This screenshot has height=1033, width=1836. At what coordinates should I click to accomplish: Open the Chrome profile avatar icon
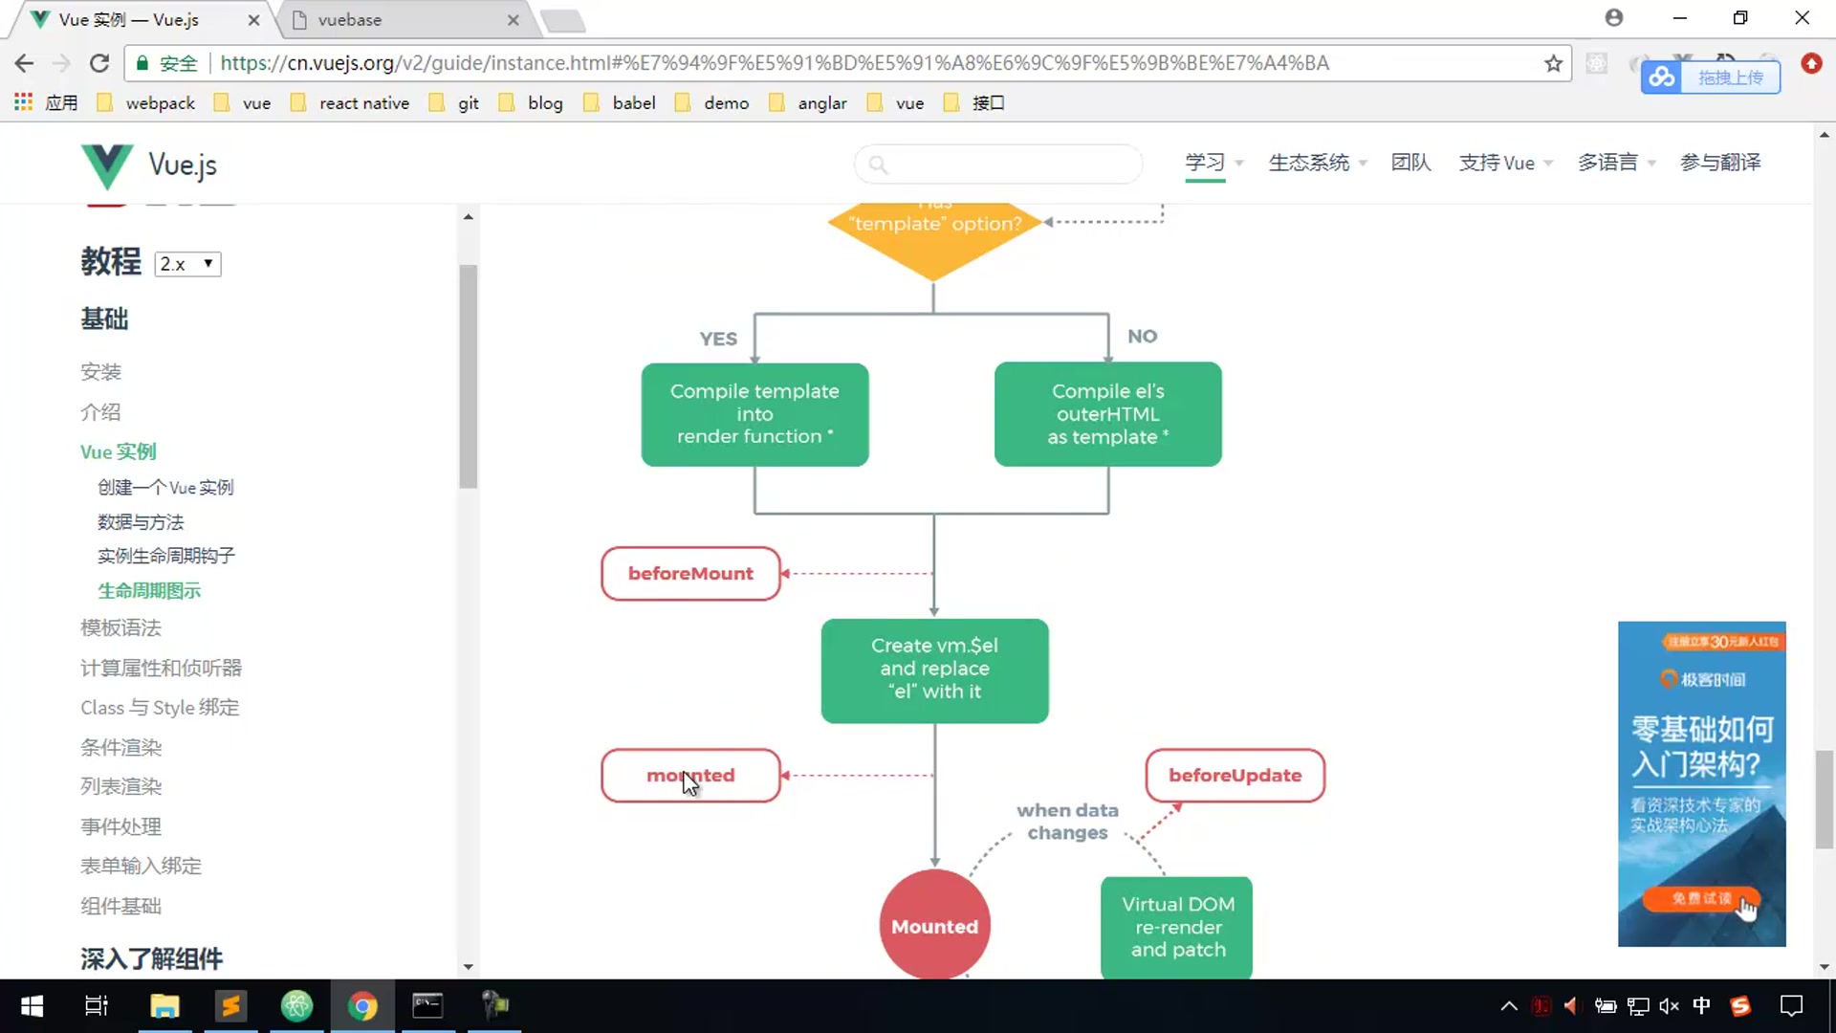[1614, 18]
